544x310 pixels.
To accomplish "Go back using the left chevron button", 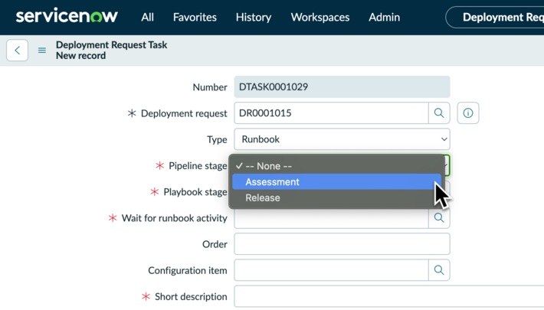I will [17, 51].
